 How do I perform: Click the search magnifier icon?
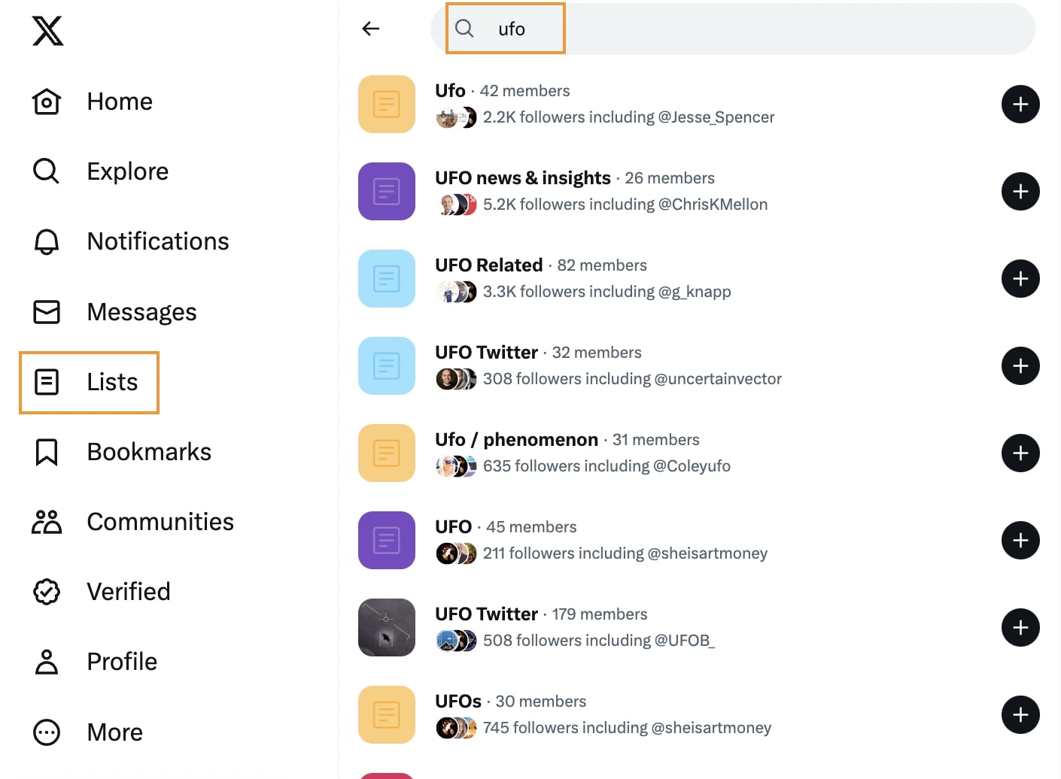click(x=465, y=29)
